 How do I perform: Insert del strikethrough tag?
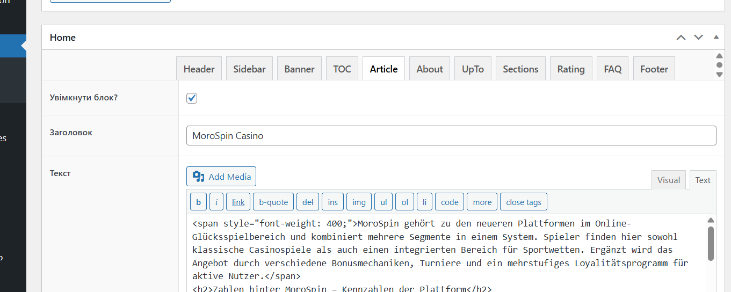(308, 202)
